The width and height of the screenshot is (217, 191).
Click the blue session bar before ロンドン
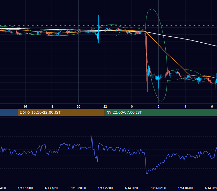pyautogui.click(x=9, y=112)
